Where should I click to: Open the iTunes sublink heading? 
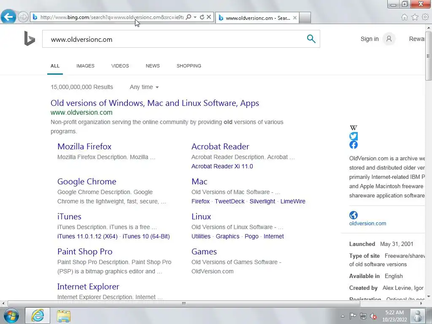click(69, 216)
